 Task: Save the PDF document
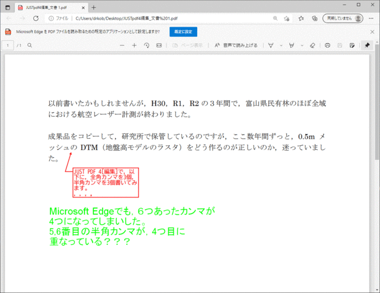tap(340, 45)
